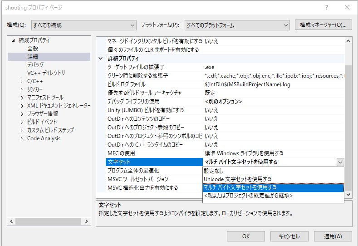Expand the マニフェスト ツール node
This screenshot has width=358, height=246.
click(x=22, y=98)
